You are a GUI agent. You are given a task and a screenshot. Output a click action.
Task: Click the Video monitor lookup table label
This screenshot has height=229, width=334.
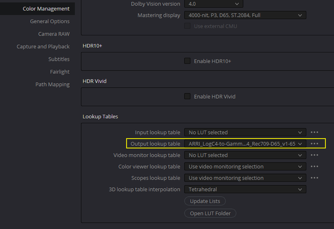point(147,155)
